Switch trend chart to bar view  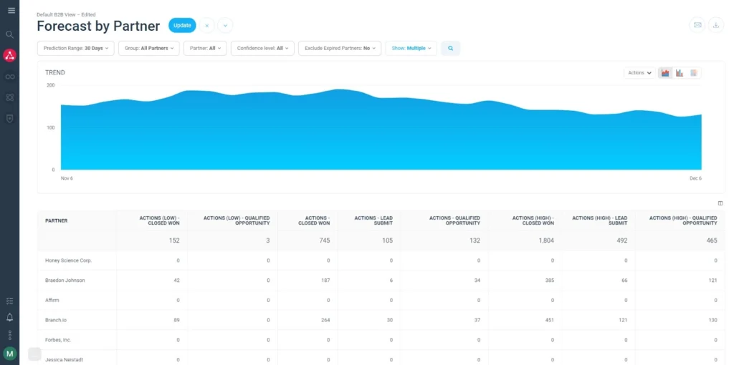[680, 73]
